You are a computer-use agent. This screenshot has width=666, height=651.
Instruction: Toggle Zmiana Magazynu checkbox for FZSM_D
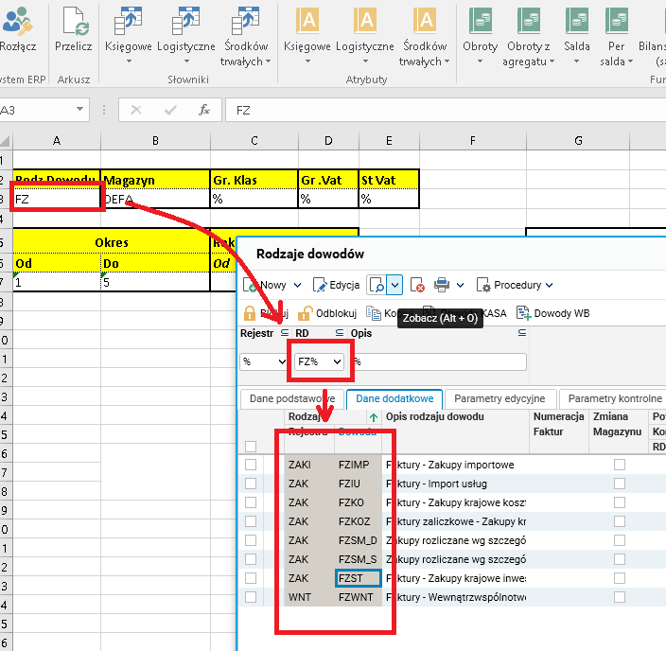(x=620, y=540)
